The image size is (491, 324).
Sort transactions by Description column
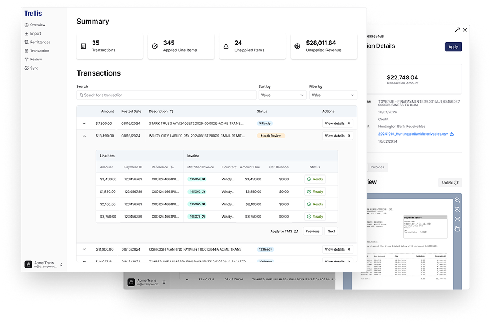click(171, 111)
